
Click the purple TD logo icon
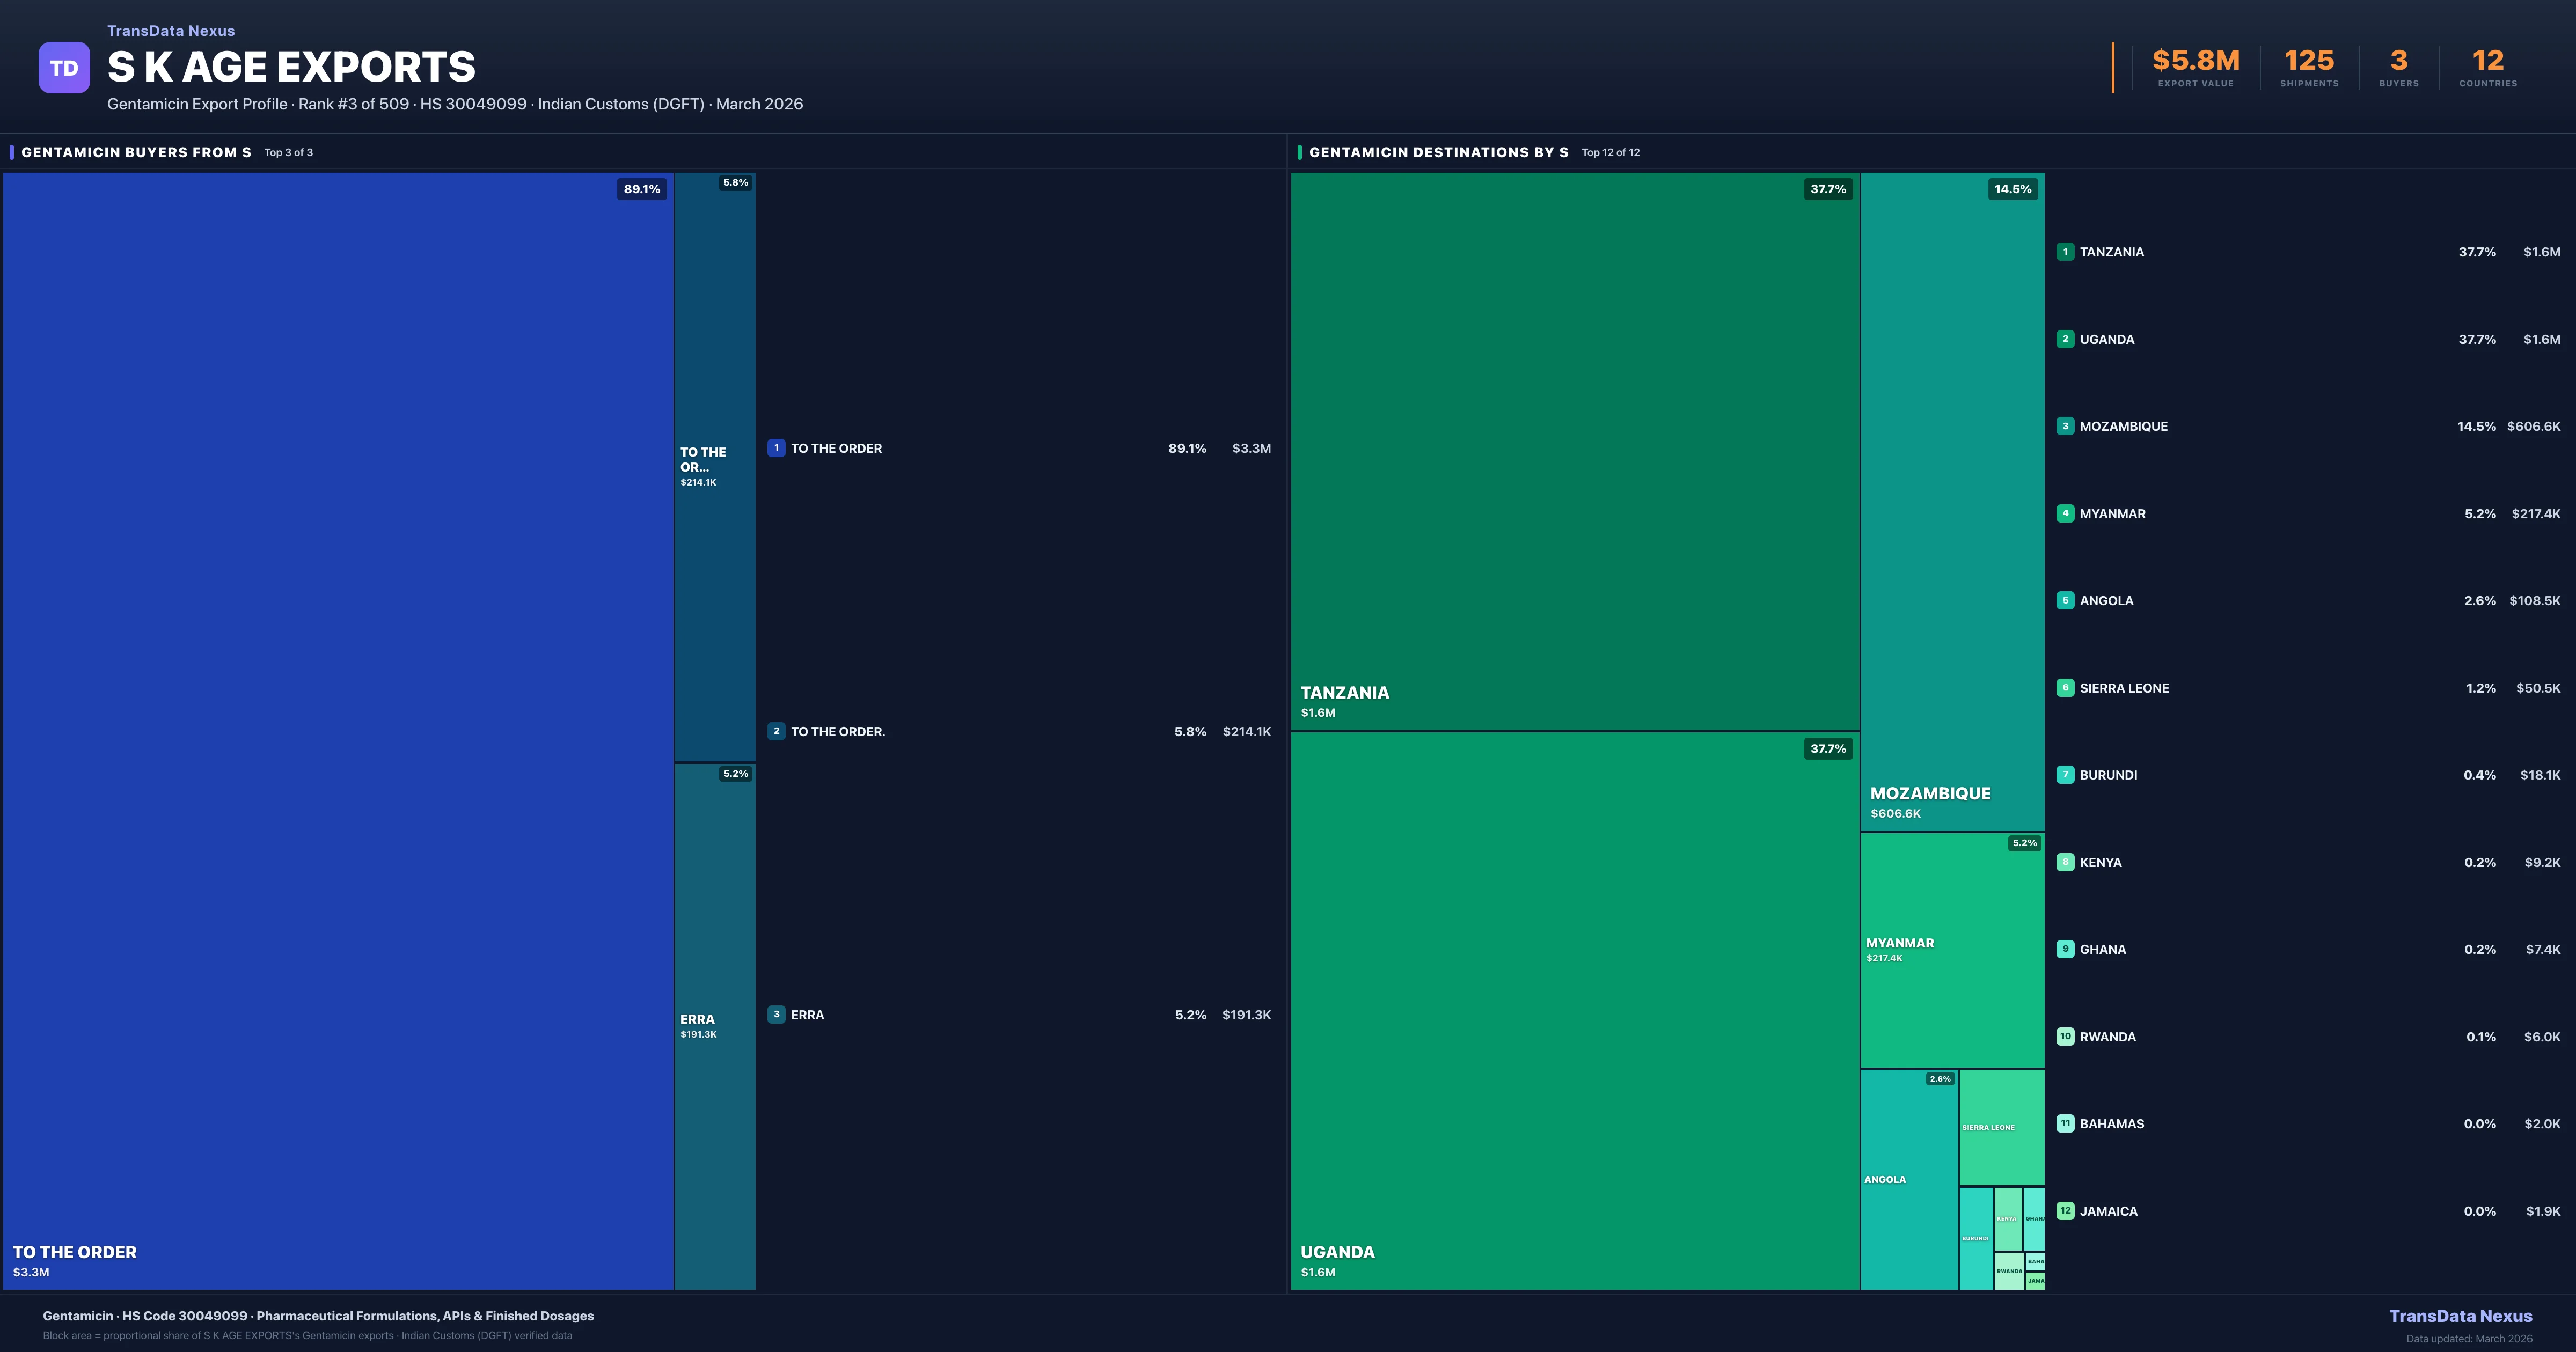click(64, 68)
